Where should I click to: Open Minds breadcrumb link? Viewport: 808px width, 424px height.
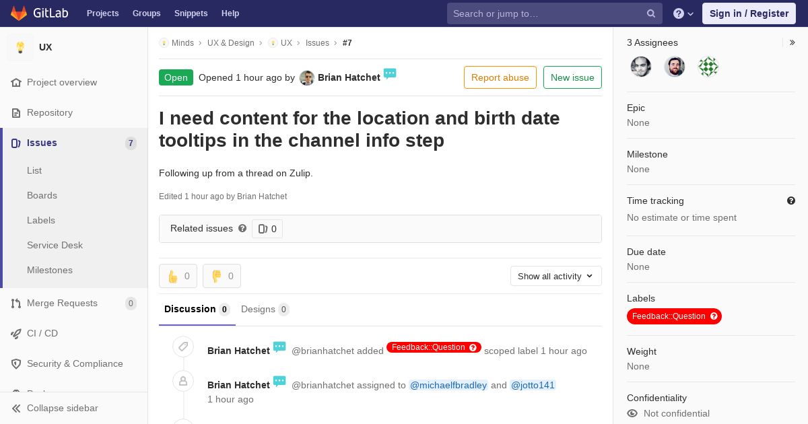tap(182, 42)
